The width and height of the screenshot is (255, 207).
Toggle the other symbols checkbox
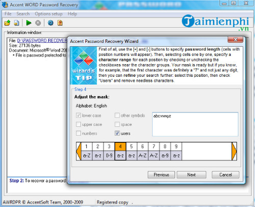pyautogui.click(x=117, y=115)
